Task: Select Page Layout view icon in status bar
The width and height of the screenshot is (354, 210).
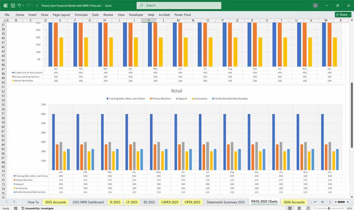Action: [298, 208]
